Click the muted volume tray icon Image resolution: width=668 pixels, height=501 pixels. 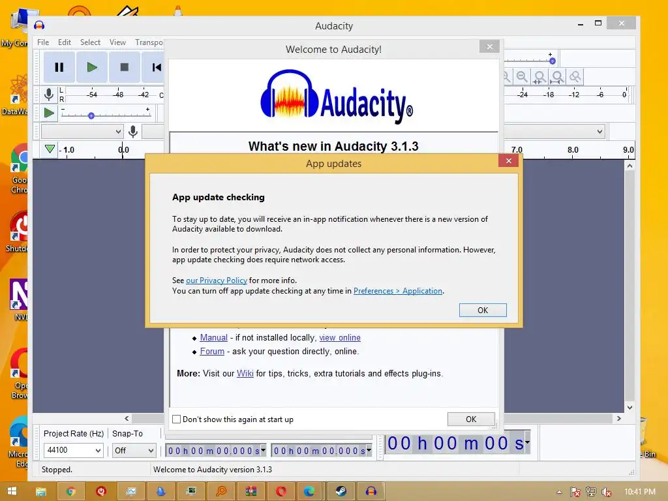pyautogui.click(x=606, y=492)
